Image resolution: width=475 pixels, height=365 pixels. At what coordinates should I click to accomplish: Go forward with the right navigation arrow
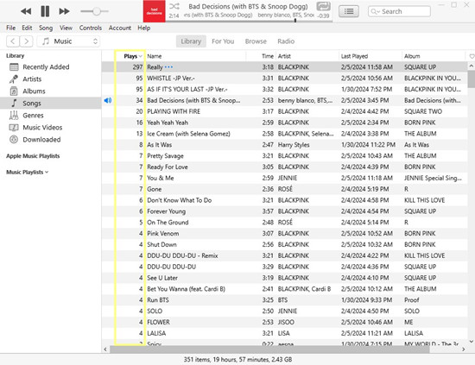pyautogui.click(x=27, y=41)
